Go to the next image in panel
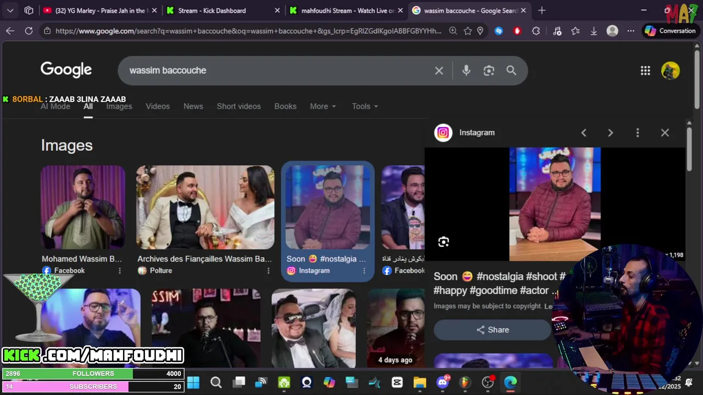703x395 pixels. click(x=610, y=133)
